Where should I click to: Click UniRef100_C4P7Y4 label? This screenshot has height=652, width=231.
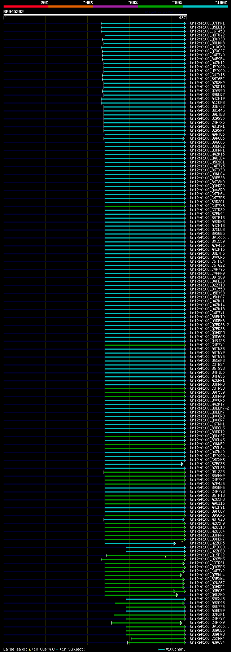coord(207,345)
